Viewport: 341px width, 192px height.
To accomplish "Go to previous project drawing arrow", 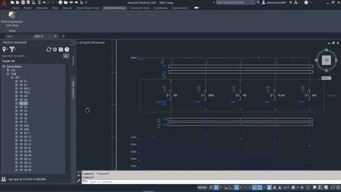I will coord(71,2).
